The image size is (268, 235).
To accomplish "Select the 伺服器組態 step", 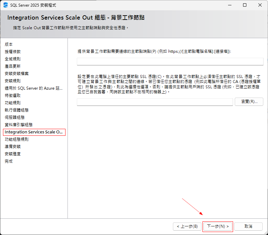I will [15, 118].
